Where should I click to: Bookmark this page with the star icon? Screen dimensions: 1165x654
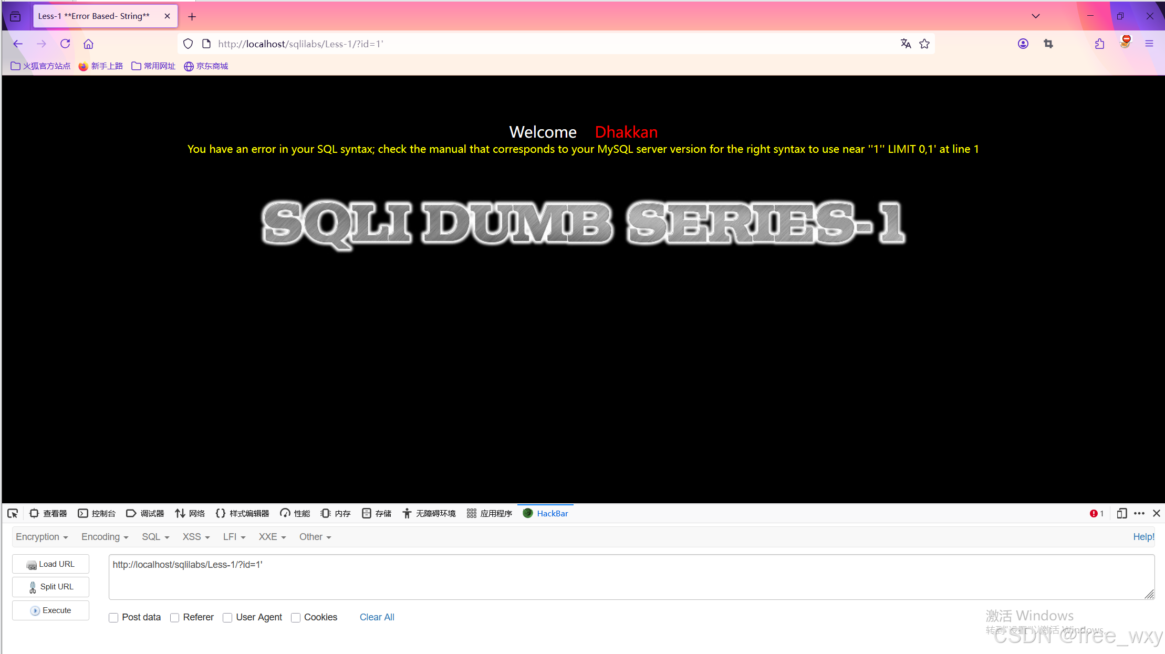point(924,44)
